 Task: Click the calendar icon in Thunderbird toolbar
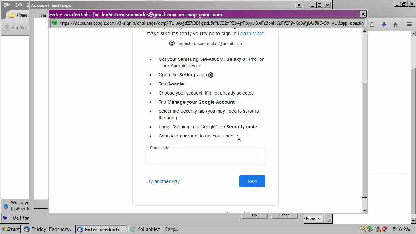[x=372, y=24]
